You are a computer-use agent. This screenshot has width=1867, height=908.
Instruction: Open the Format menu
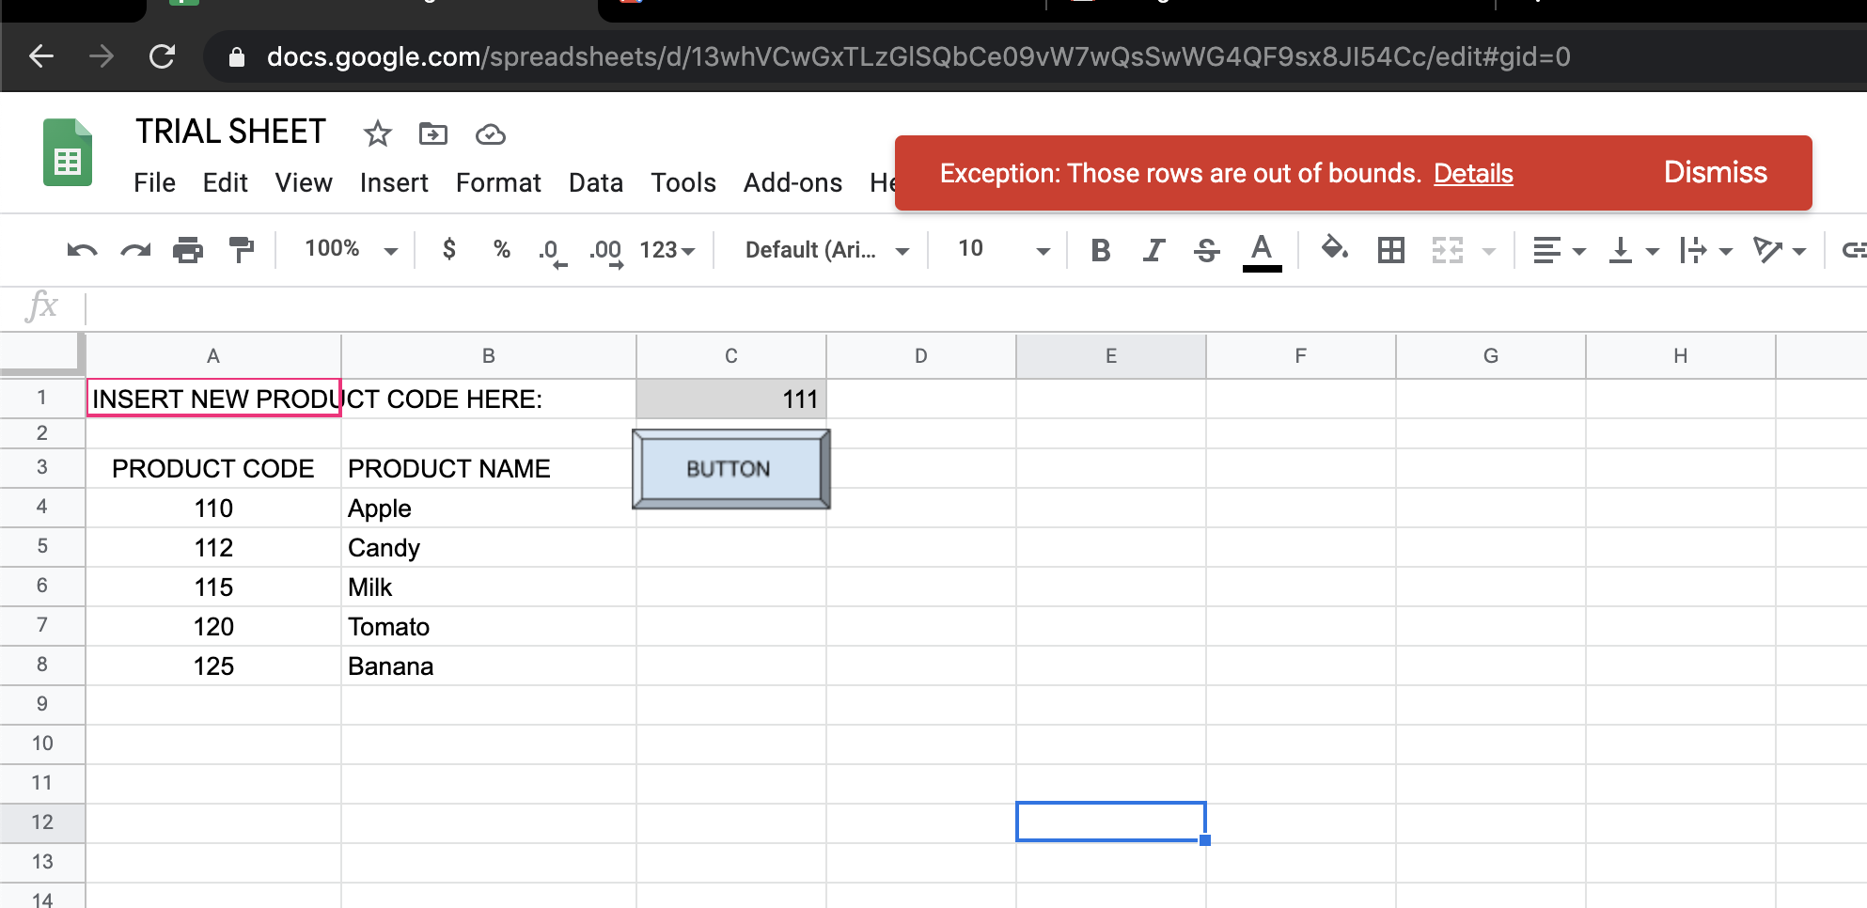click(x=498, y=182)
